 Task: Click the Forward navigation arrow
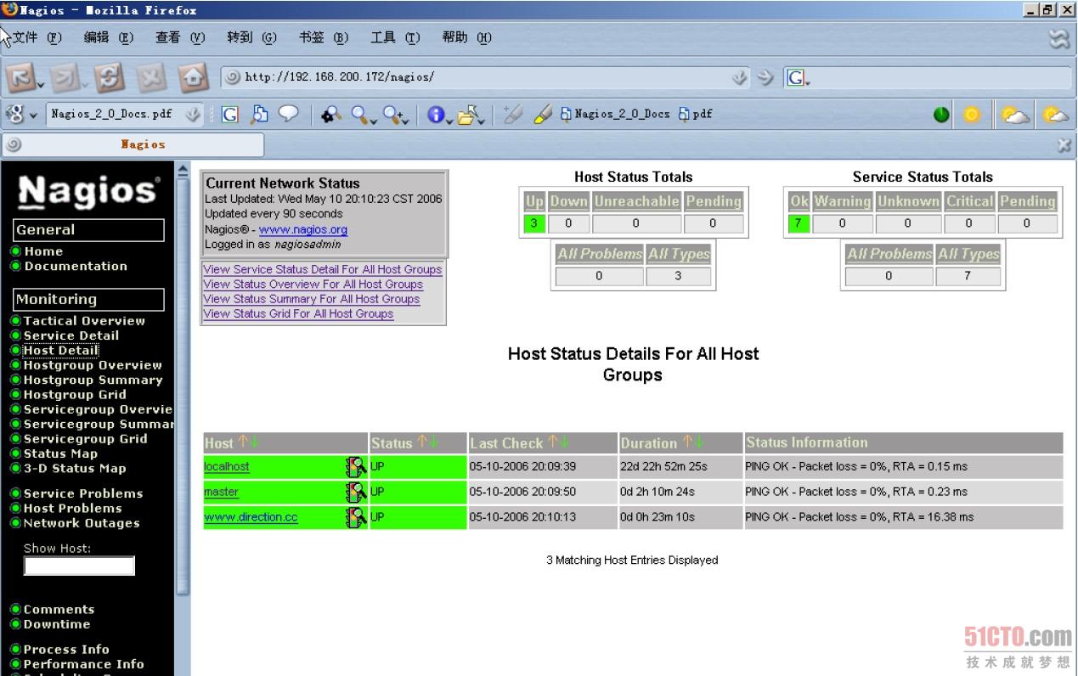tap(67, 78)
